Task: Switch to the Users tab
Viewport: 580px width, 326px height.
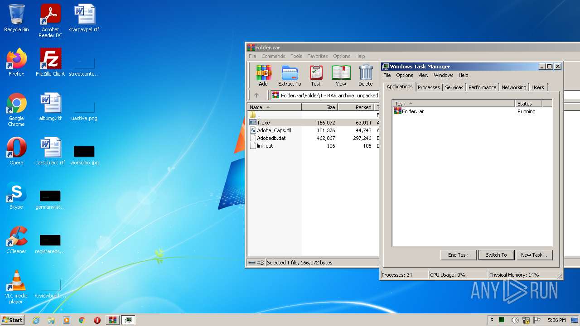Action: (538, 87)
